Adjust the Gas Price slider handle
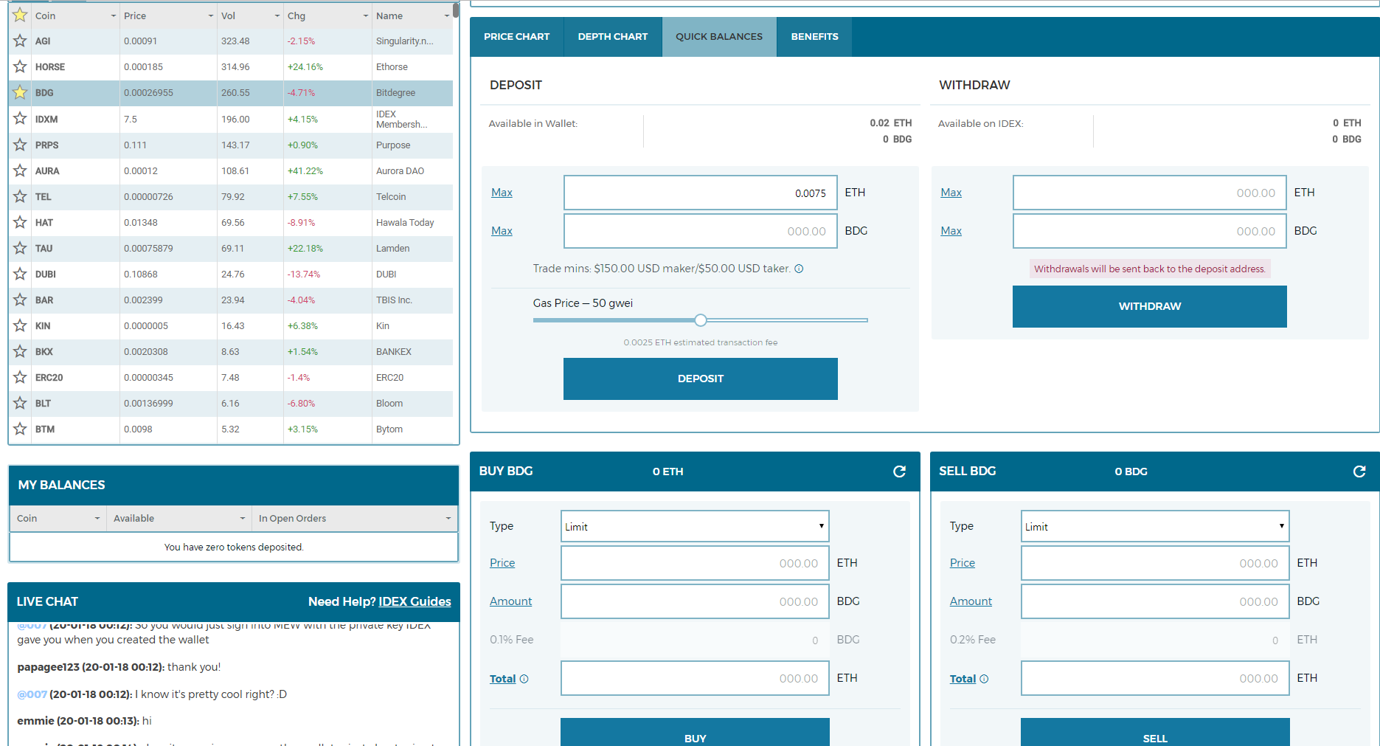1380x746 pixels. click(x=701, y=320)
